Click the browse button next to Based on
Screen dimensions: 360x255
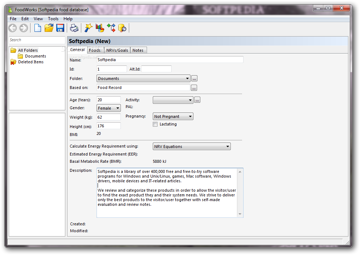click(x=194, y=88)
